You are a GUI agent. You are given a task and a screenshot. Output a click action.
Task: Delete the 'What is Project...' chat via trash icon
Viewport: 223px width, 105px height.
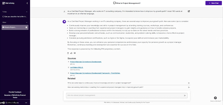pos(26,27)
